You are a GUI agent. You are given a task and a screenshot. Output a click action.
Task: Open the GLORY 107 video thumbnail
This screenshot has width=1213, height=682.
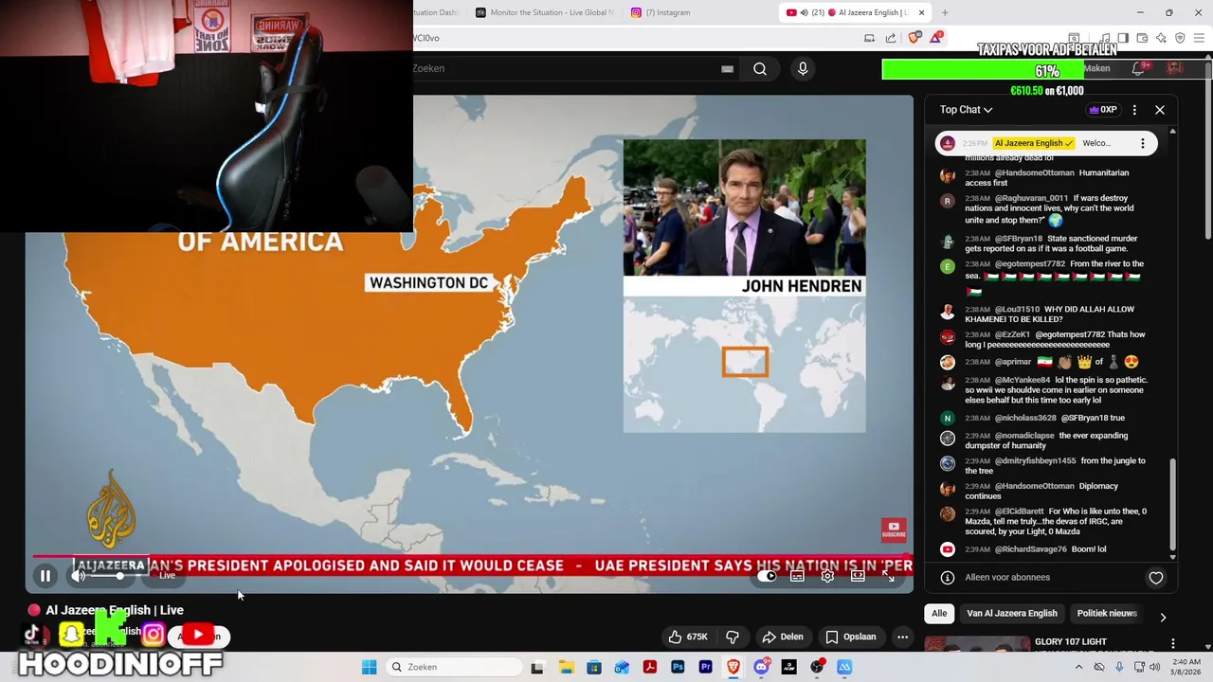(976, 644)
